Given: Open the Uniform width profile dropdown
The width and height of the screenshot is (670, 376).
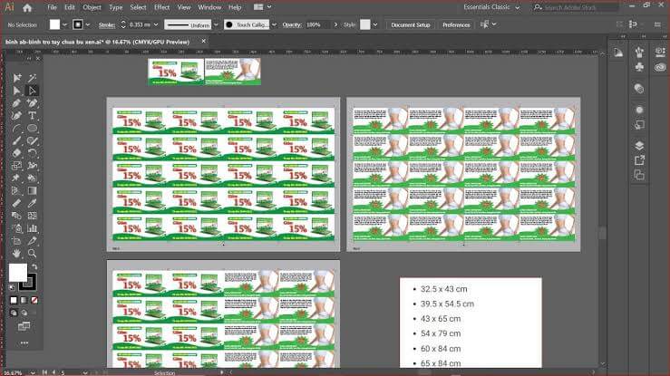Looking at the screenshot, I should click(x=216, y=24).
